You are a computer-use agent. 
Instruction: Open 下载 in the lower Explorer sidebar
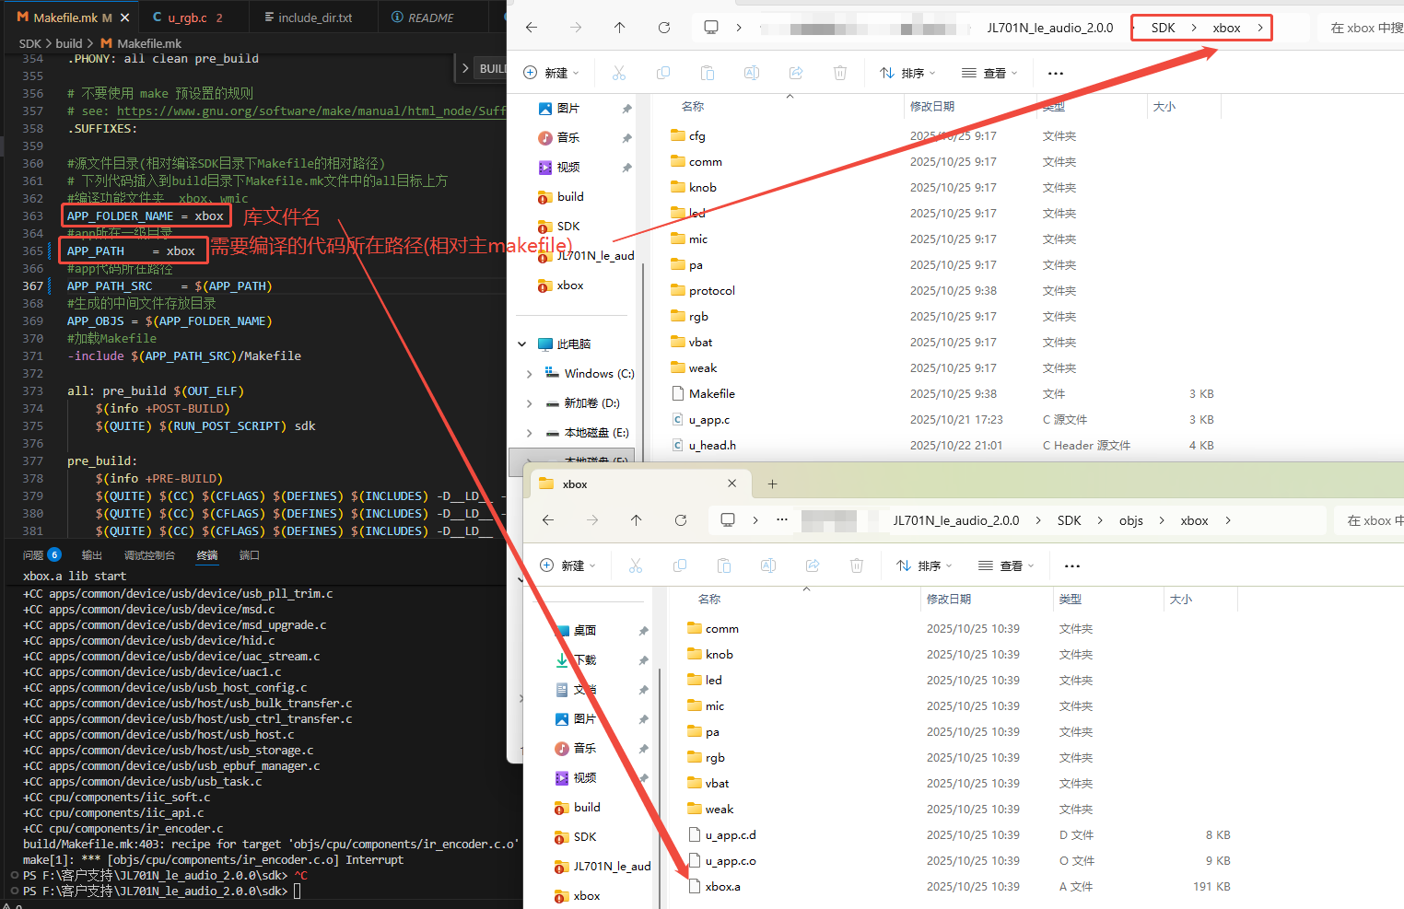[585, 660]
